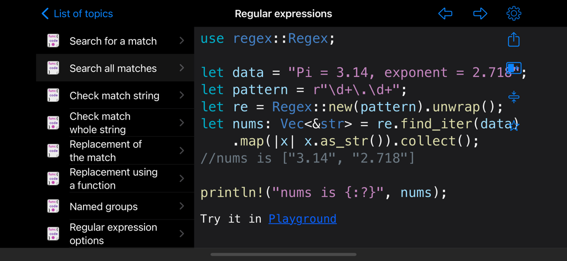The height and width of the screenshot is (261, 567).
Task: Tap code icon of Named groups
Action: coord(53,206)
